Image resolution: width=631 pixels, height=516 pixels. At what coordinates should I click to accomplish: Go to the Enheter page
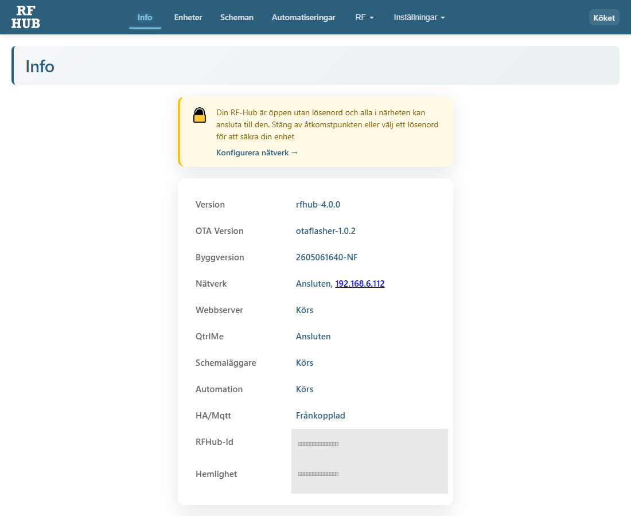click(188, 17)
